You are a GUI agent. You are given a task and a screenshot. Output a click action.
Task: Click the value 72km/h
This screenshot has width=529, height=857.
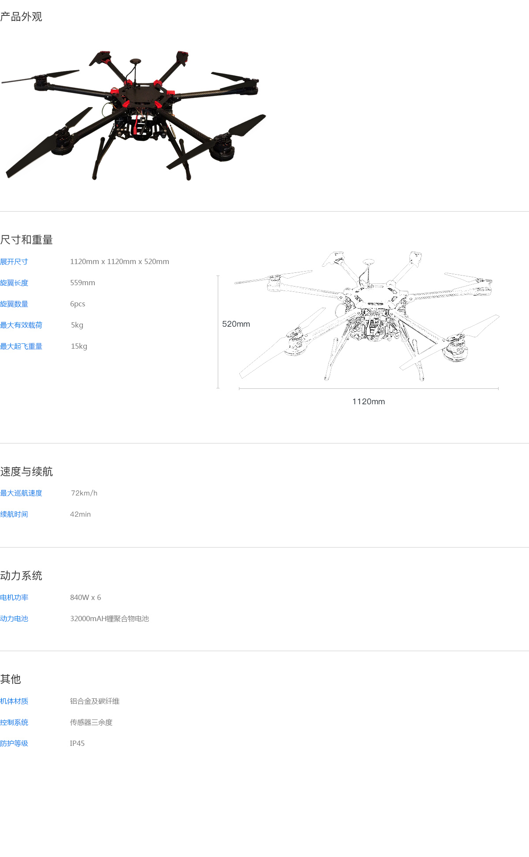[84, 493]
